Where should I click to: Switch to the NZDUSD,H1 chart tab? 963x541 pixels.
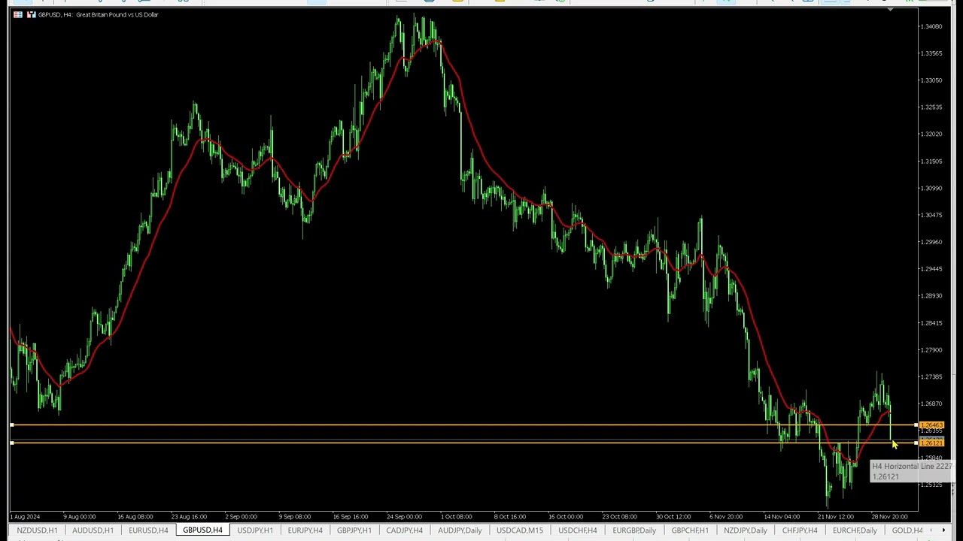(37, 530)
